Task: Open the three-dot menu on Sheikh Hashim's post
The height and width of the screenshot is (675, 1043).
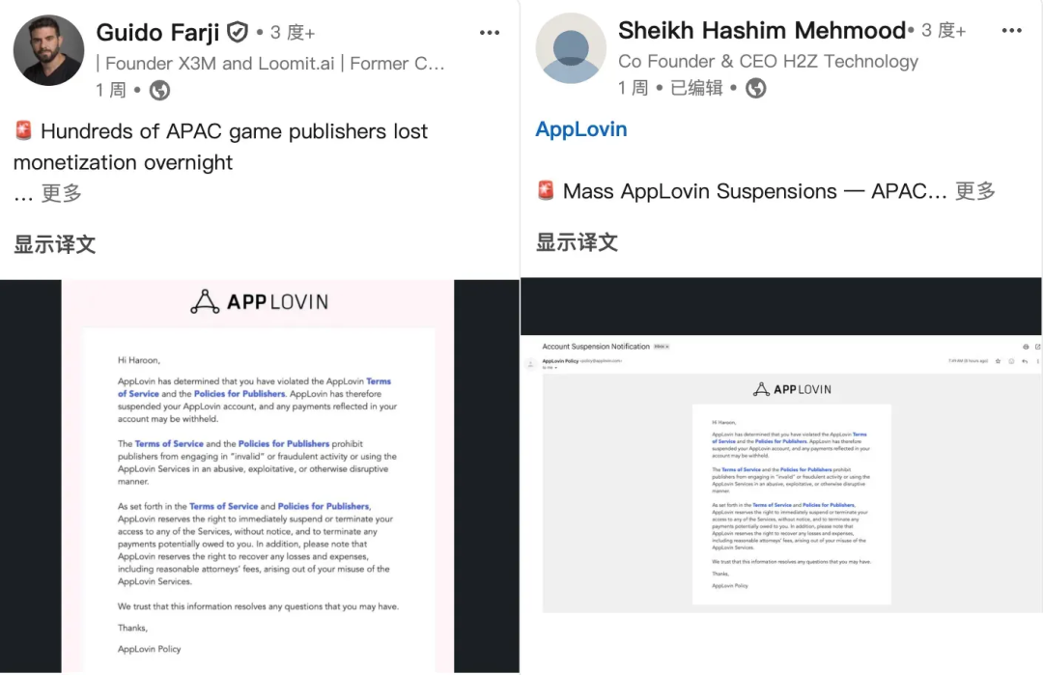Action: click(x=1012, y=31)
